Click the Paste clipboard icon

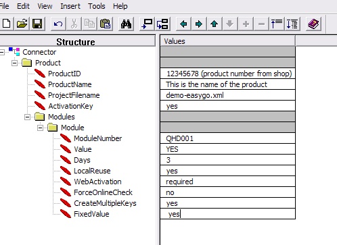pyautogui.click(x=105, y=24)
